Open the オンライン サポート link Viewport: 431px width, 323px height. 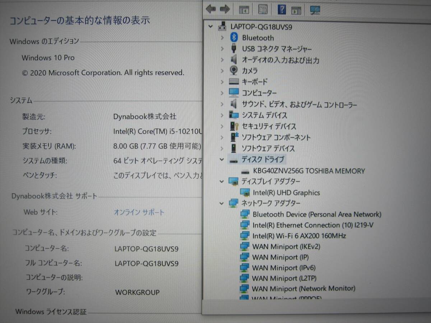tap(139, 212)
